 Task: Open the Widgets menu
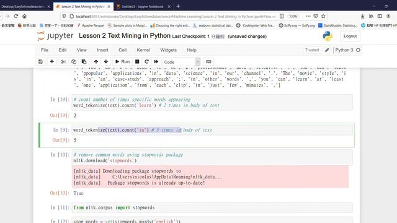pyautogui.click(x=168, y=50)
